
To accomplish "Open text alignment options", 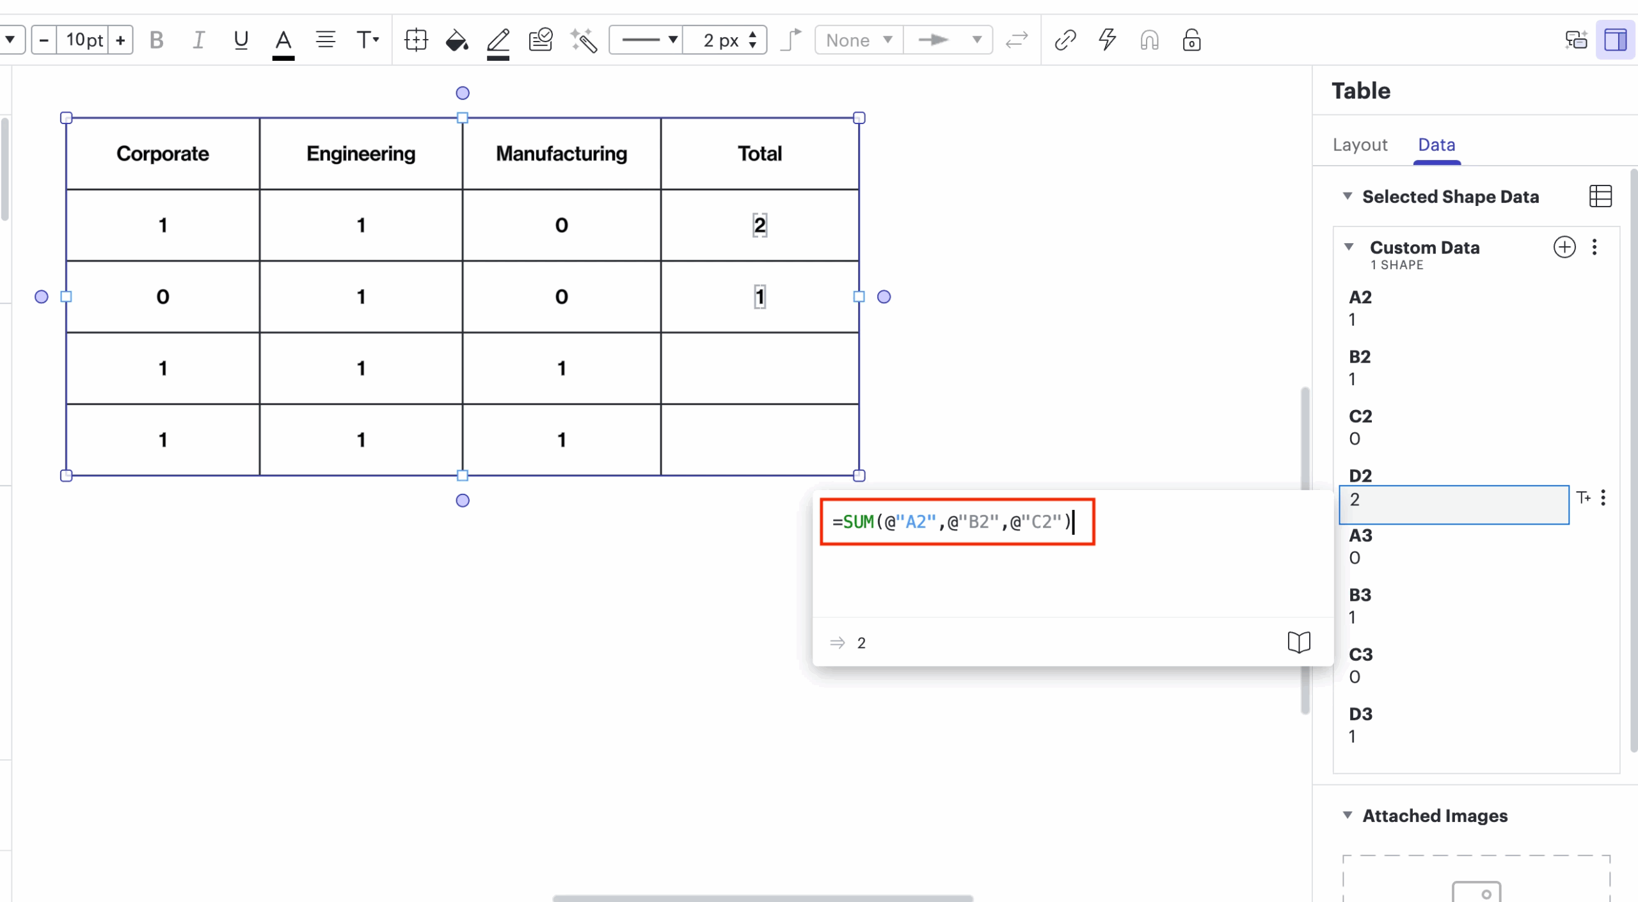I will click(x=326, y=40).
